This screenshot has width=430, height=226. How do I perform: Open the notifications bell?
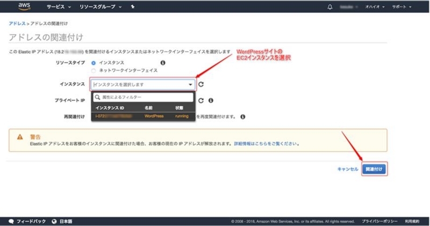click(330, 7)
